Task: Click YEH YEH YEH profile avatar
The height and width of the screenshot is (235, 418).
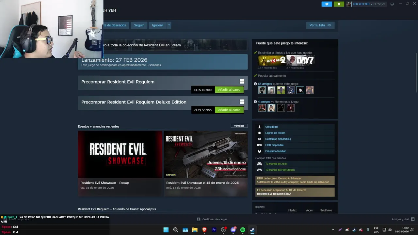Action: pos(349,4)
